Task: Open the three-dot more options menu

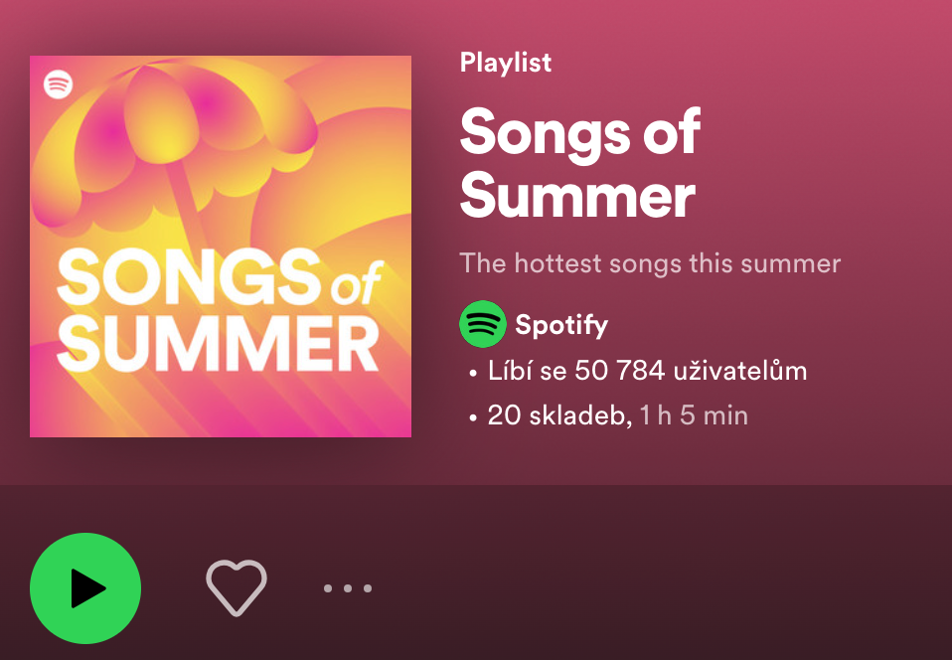Action: point(348,587)
